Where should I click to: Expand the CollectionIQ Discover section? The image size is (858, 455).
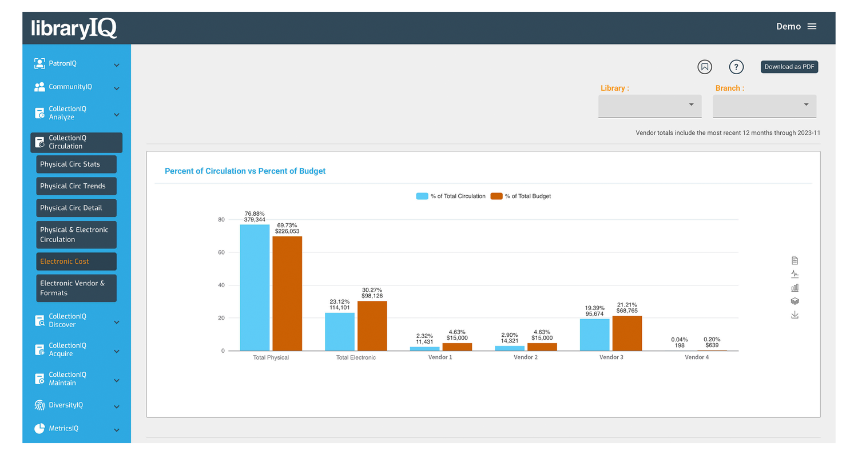coord(76,321)
